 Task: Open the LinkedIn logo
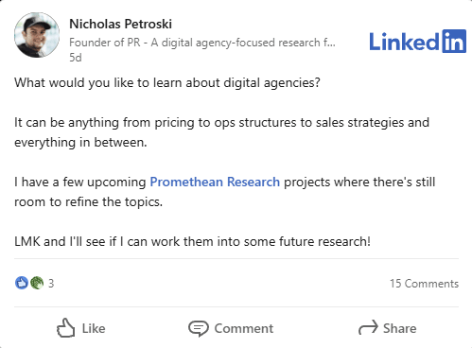click(x=417, y=42)
